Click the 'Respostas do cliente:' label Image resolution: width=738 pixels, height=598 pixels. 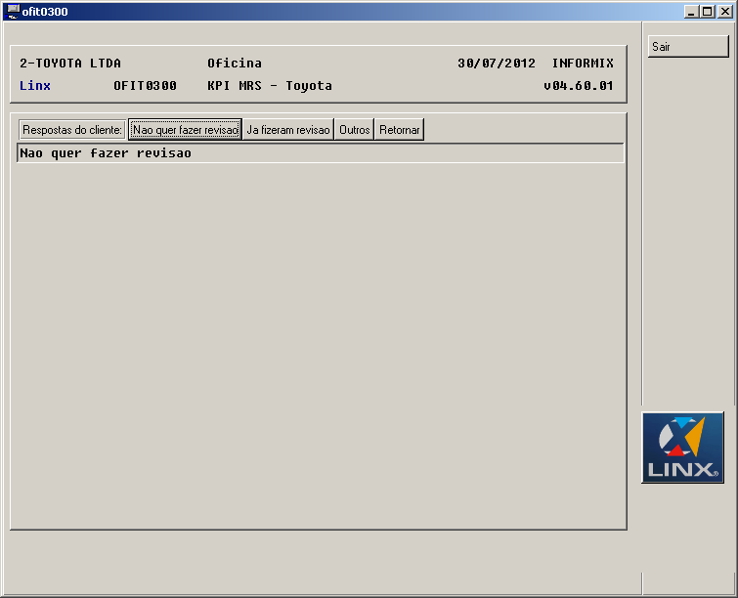(72, 129)
